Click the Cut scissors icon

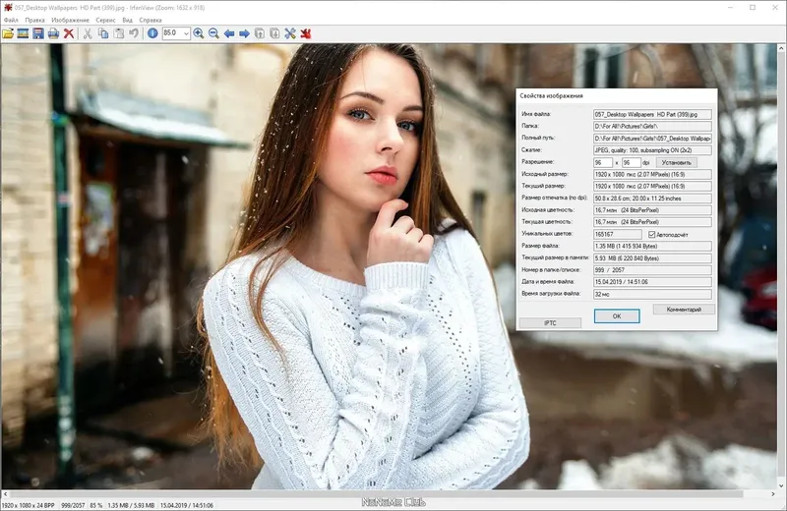pyautogui.click(x=88, y=33)
